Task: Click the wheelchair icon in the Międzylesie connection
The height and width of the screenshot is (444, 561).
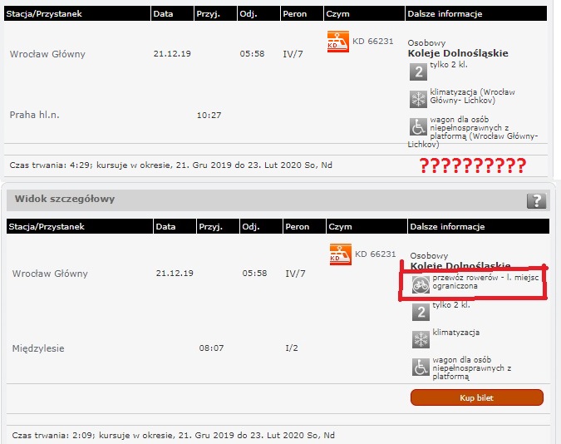Action: (421, 367)
